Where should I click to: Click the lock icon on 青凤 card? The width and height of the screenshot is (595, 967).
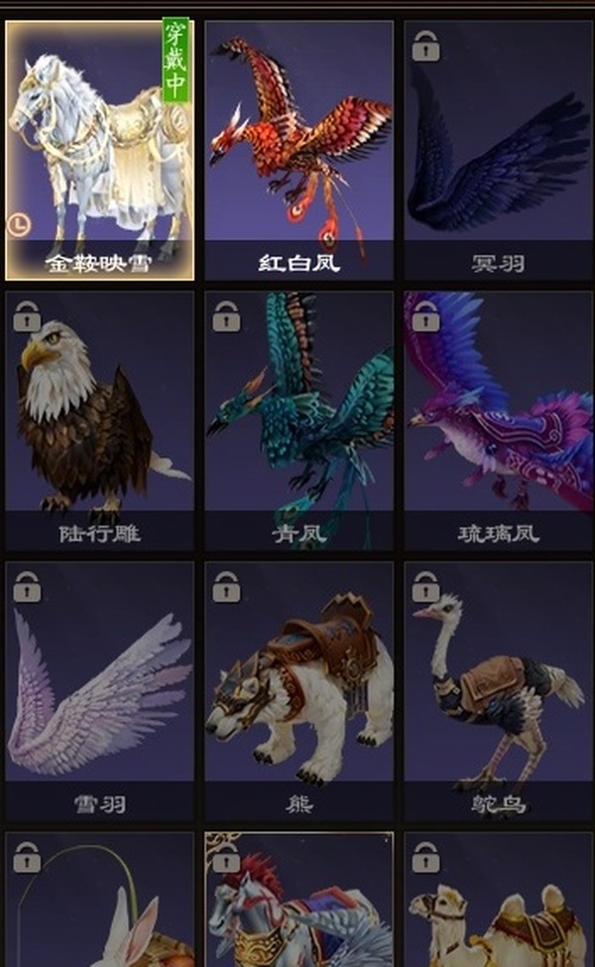click(x=226, y=316)
